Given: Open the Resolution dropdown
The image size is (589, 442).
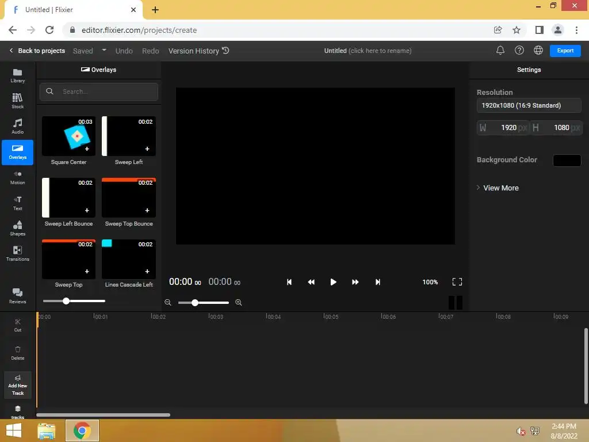Looking at the screenshot, I should (529, 106).
